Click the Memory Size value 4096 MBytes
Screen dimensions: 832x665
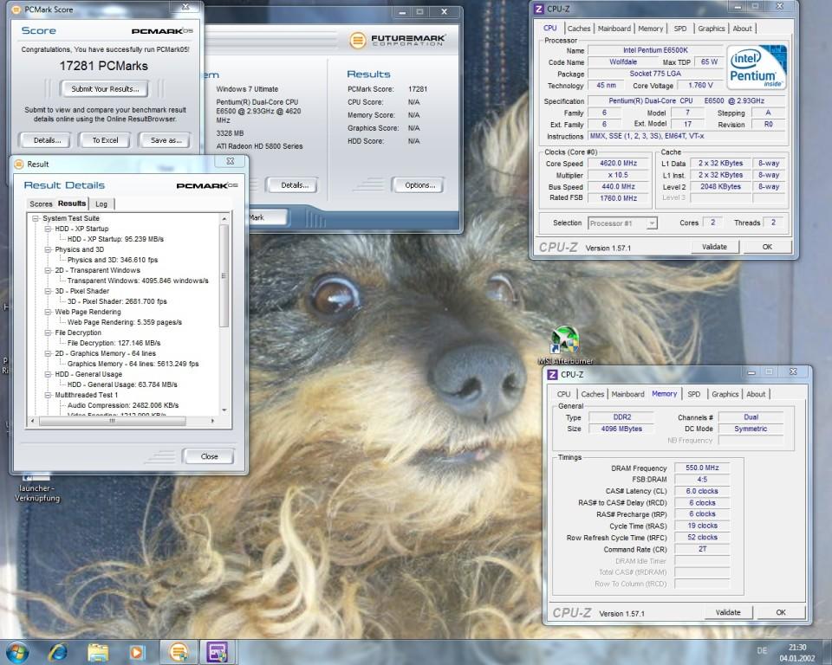621,429
